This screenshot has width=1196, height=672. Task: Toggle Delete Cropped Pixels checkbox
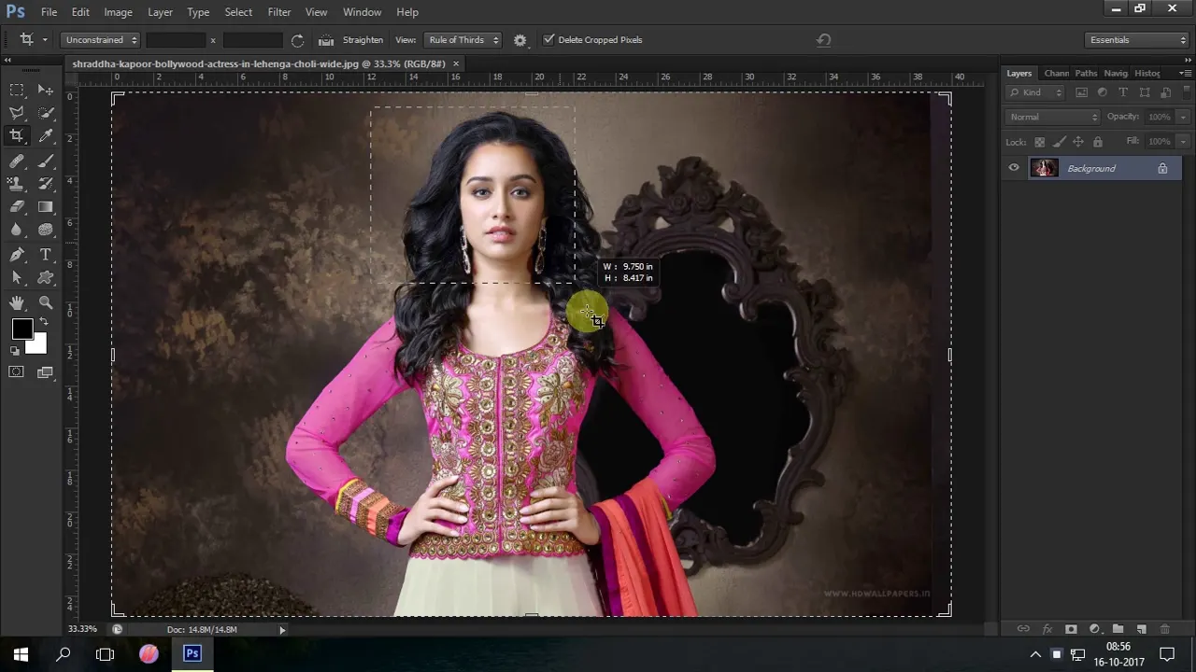(548, 40)
